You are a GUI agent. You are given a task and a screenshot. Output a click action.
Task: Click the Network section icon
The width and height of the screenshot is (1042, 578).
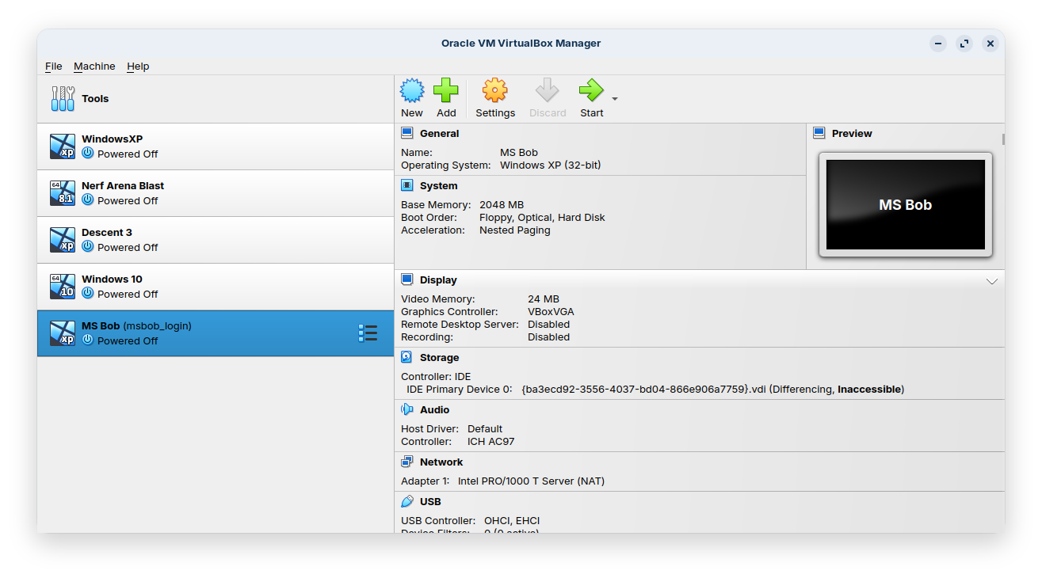[x=406, y=462]
